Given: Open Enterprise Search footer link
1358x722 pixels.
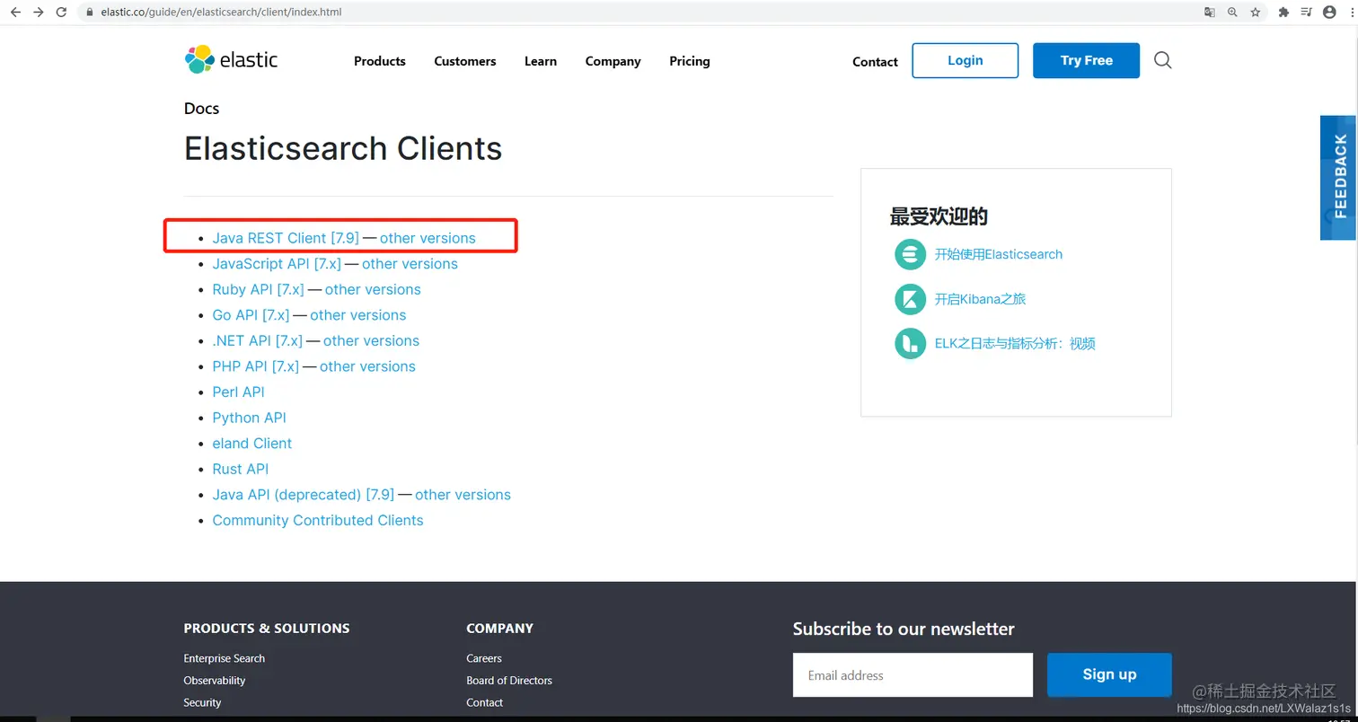Looking at the screenshot, I should coord(225,658).
